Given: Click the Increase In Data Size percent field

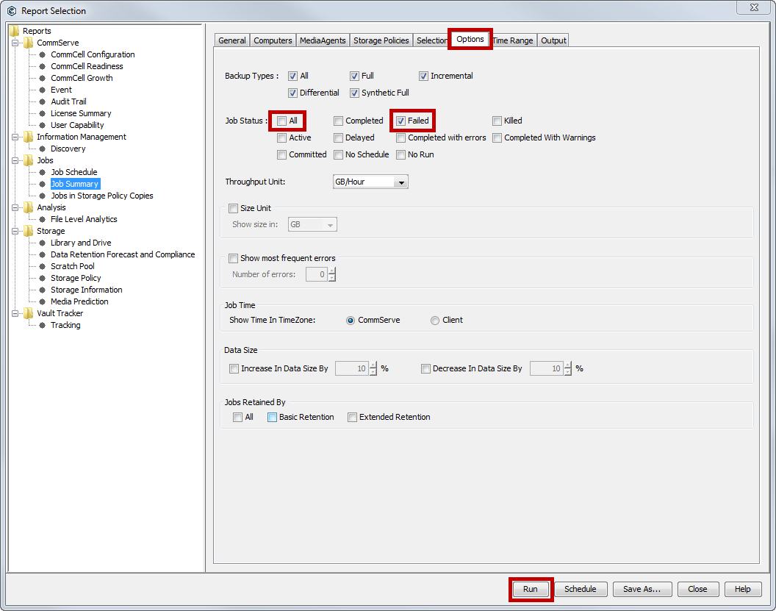Looking at the screenshot, I should click(352, 368).
